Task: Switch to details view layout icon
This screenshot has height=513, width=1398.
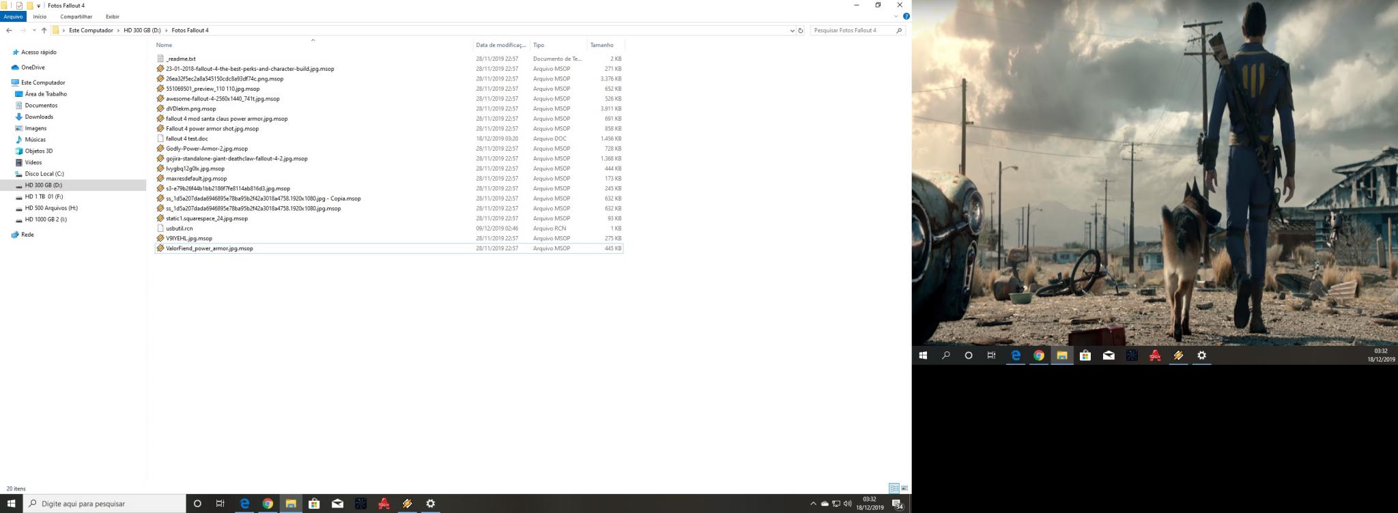Action: pos(894,488)
